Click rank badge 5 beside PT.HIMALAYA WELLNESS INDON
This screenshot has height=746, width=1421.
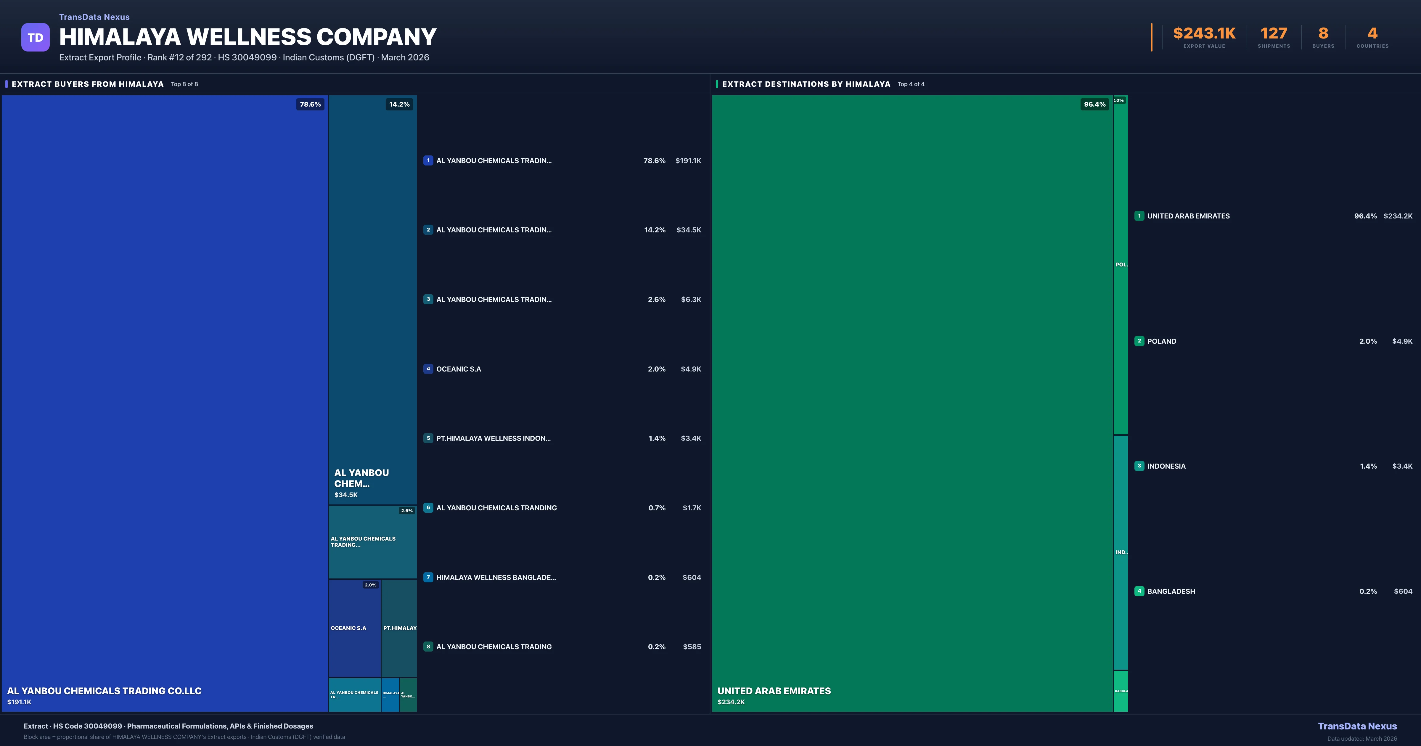pyautogui.click(x=429, y=438)
